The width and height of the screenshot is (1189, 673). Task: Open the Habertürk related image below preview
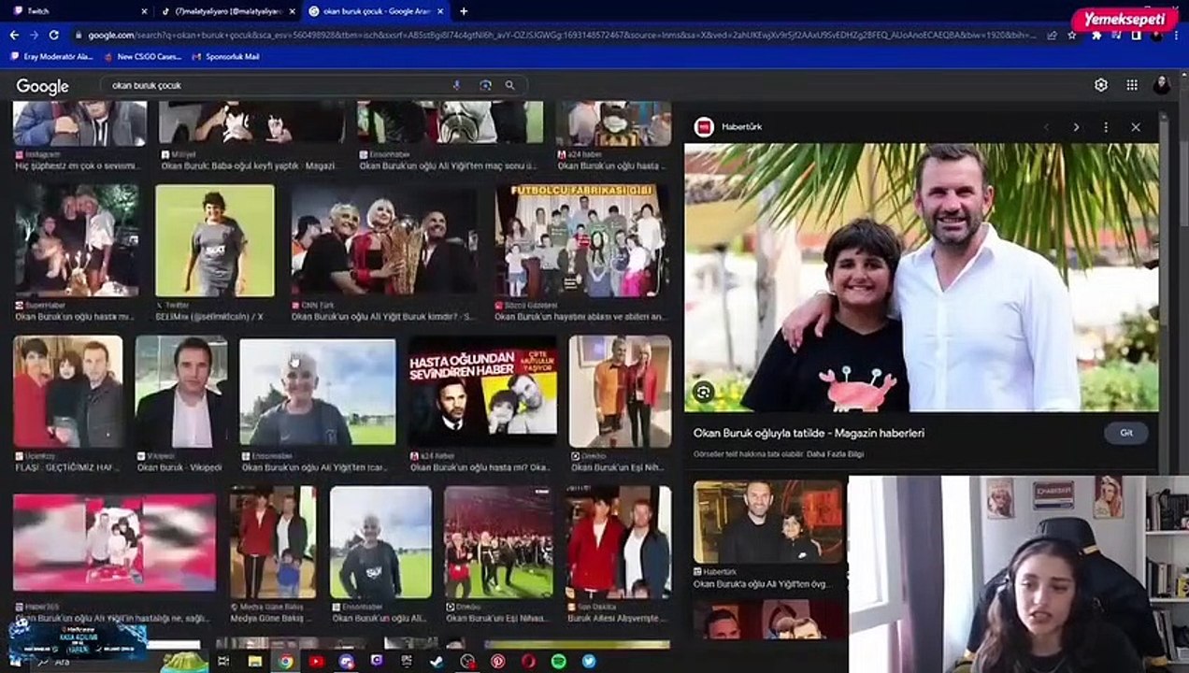click(x=768, y=522)
